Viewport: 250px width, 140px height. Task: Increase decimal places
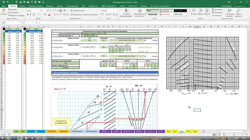(x=114, y=15)
